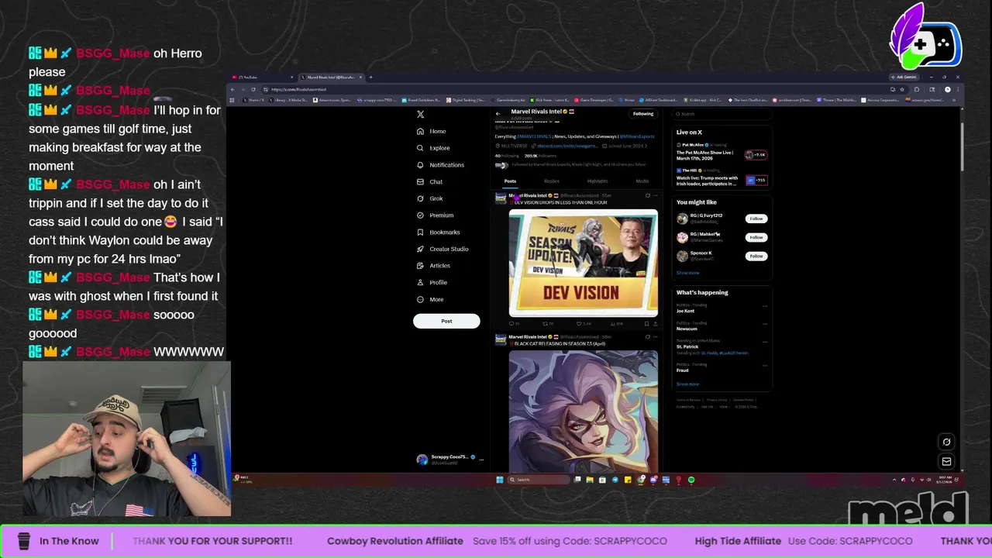The width and height of the screenshot is (992, 558).
Task: Open the More menu in X sidebar
Action: pyautogui.click(x=431, y=300)
